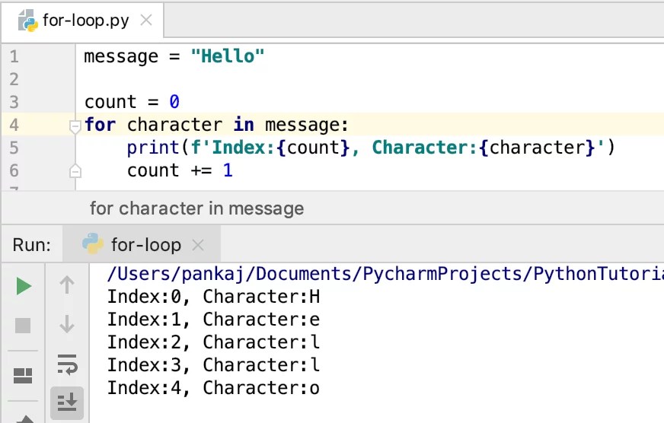Click the green Run (rerun) play icon
664x423 pixels.
coord(24,286)
